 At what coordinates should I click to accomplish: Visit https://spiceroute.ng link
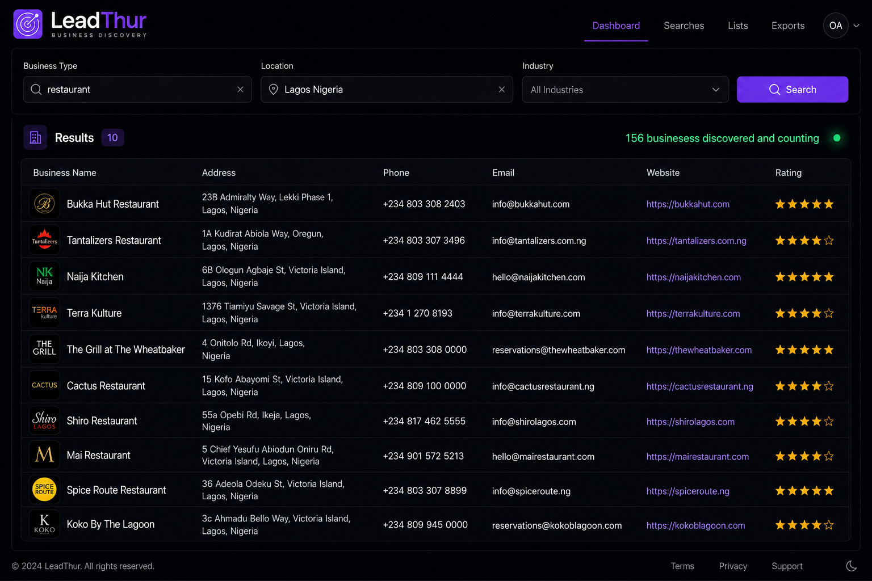688,491
